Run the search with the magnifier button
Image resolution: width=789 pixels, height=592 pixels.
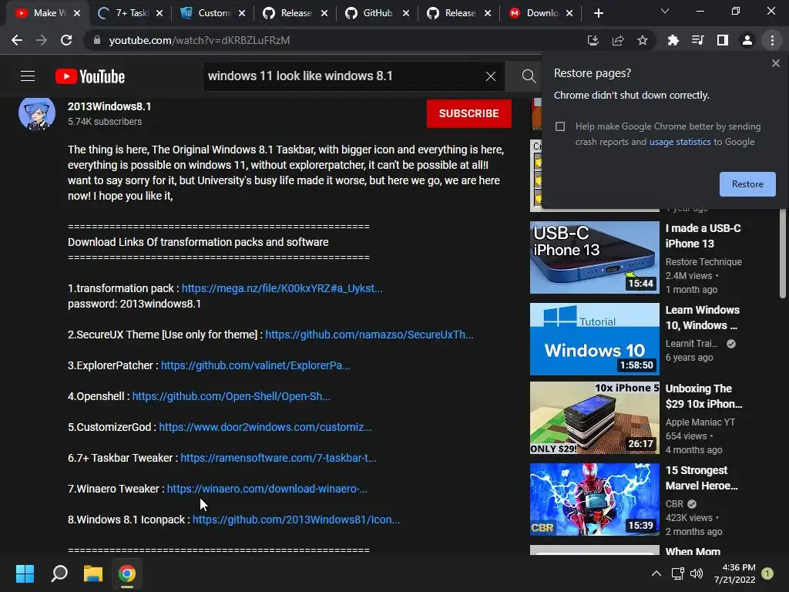529,76
